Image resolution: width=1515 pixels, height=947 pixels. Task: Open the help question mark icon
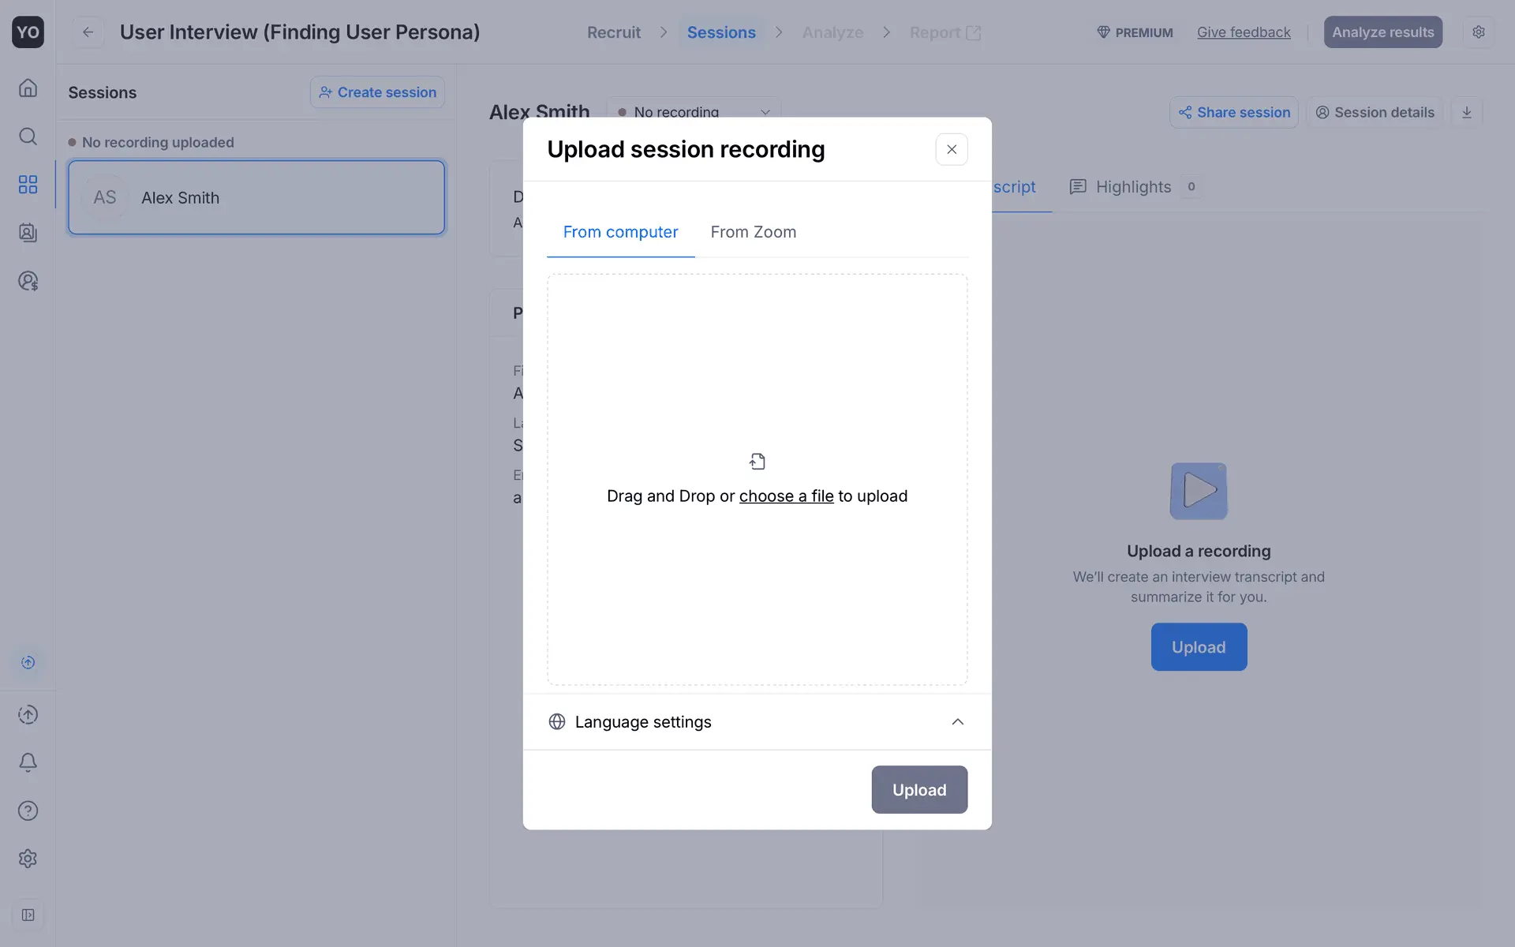[28, 810]
